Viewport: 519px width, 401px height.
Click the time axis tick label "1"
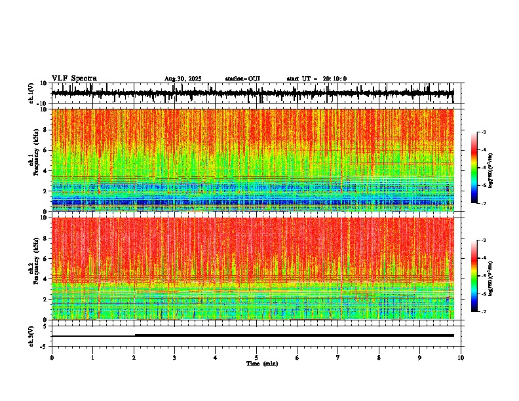pyautogui.click(x=92, y=358)
